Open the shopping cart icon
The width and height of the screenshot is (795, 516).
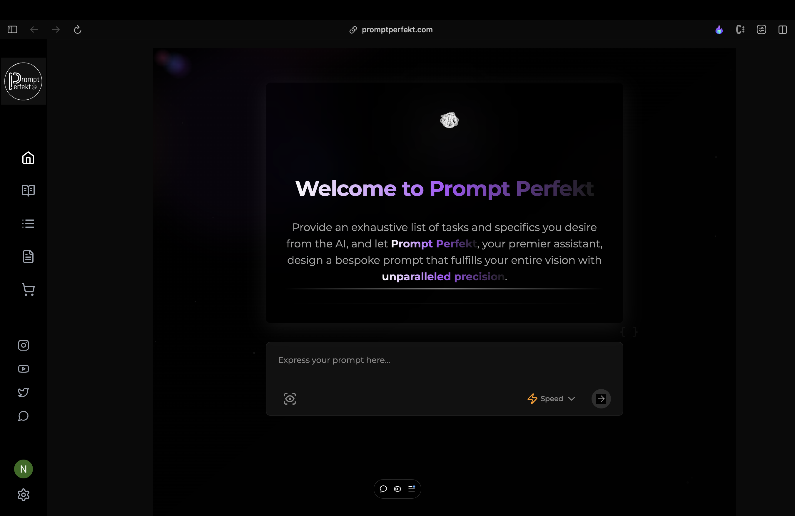[28, 289]
